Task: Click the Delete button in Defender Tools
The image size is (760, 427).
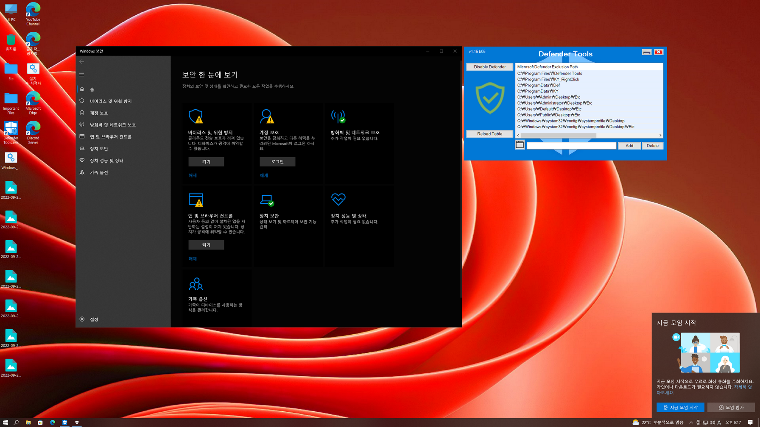Action: pyautogui.click(x=653, y=146)
